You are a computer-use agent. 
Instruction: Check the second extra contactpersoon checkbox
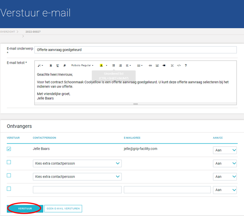(x=9, y=175)
